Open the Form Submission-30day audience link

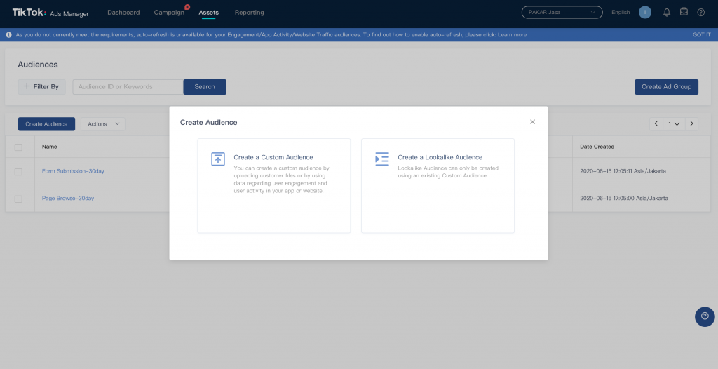73,171
